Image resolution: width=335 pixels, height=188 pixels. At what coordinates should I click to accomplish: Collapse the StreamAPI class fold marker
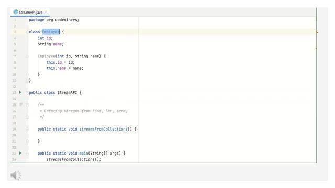click(x=27, y=93)
